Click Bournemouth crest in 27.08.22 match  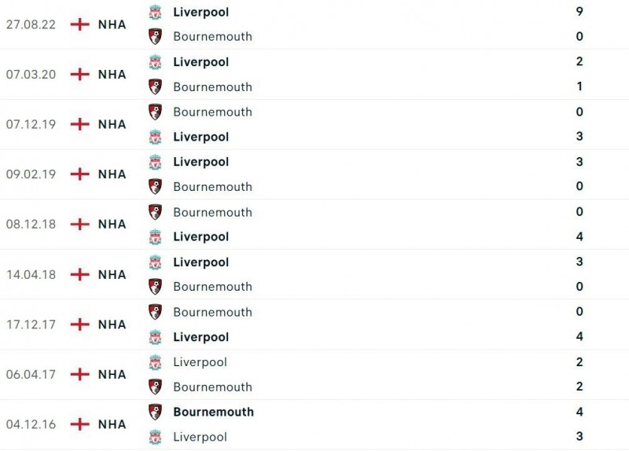click(155, 36)
